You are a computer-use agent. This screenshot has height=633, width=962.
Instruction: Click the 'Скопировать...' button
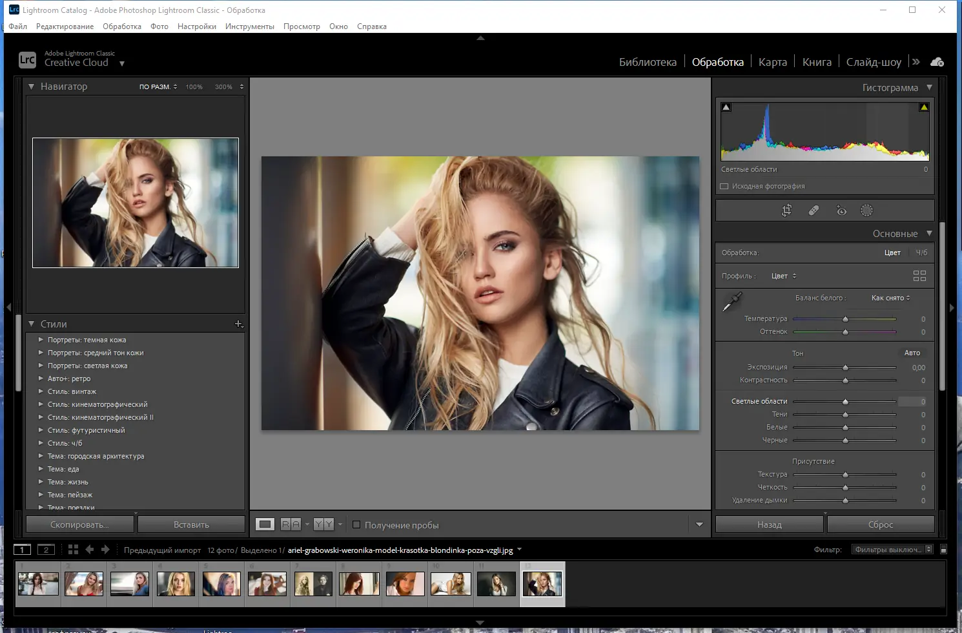coord(80,524)
